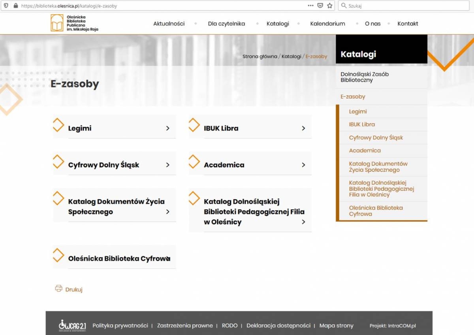This screenshot has width=474, height=335.
Task: Click the printer icon next to Drukuj
Action: [59, 288]
